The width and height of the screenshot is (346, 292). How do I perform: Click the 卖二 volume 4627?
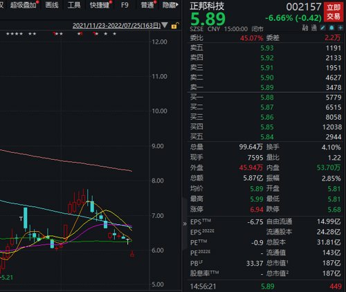tap(334, 77)
